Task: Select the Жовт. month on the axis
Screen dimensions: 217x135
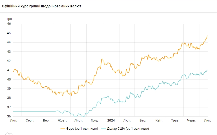Action: (62, 120)
